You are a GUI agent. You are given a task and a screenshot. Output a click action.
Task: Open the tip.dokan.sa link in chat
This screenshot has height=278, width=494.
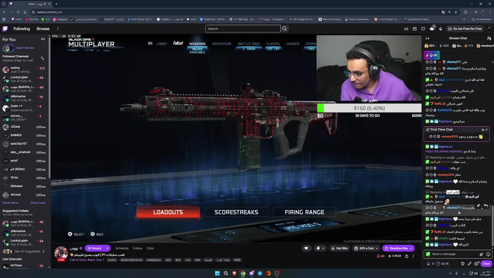pyautogui.click(x=443, y=151)
